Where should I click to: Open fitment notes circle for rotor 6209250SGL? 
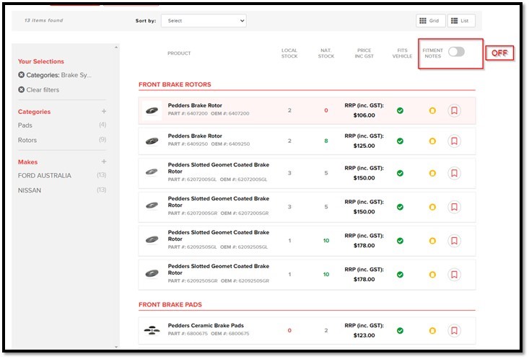coord(432,241)
